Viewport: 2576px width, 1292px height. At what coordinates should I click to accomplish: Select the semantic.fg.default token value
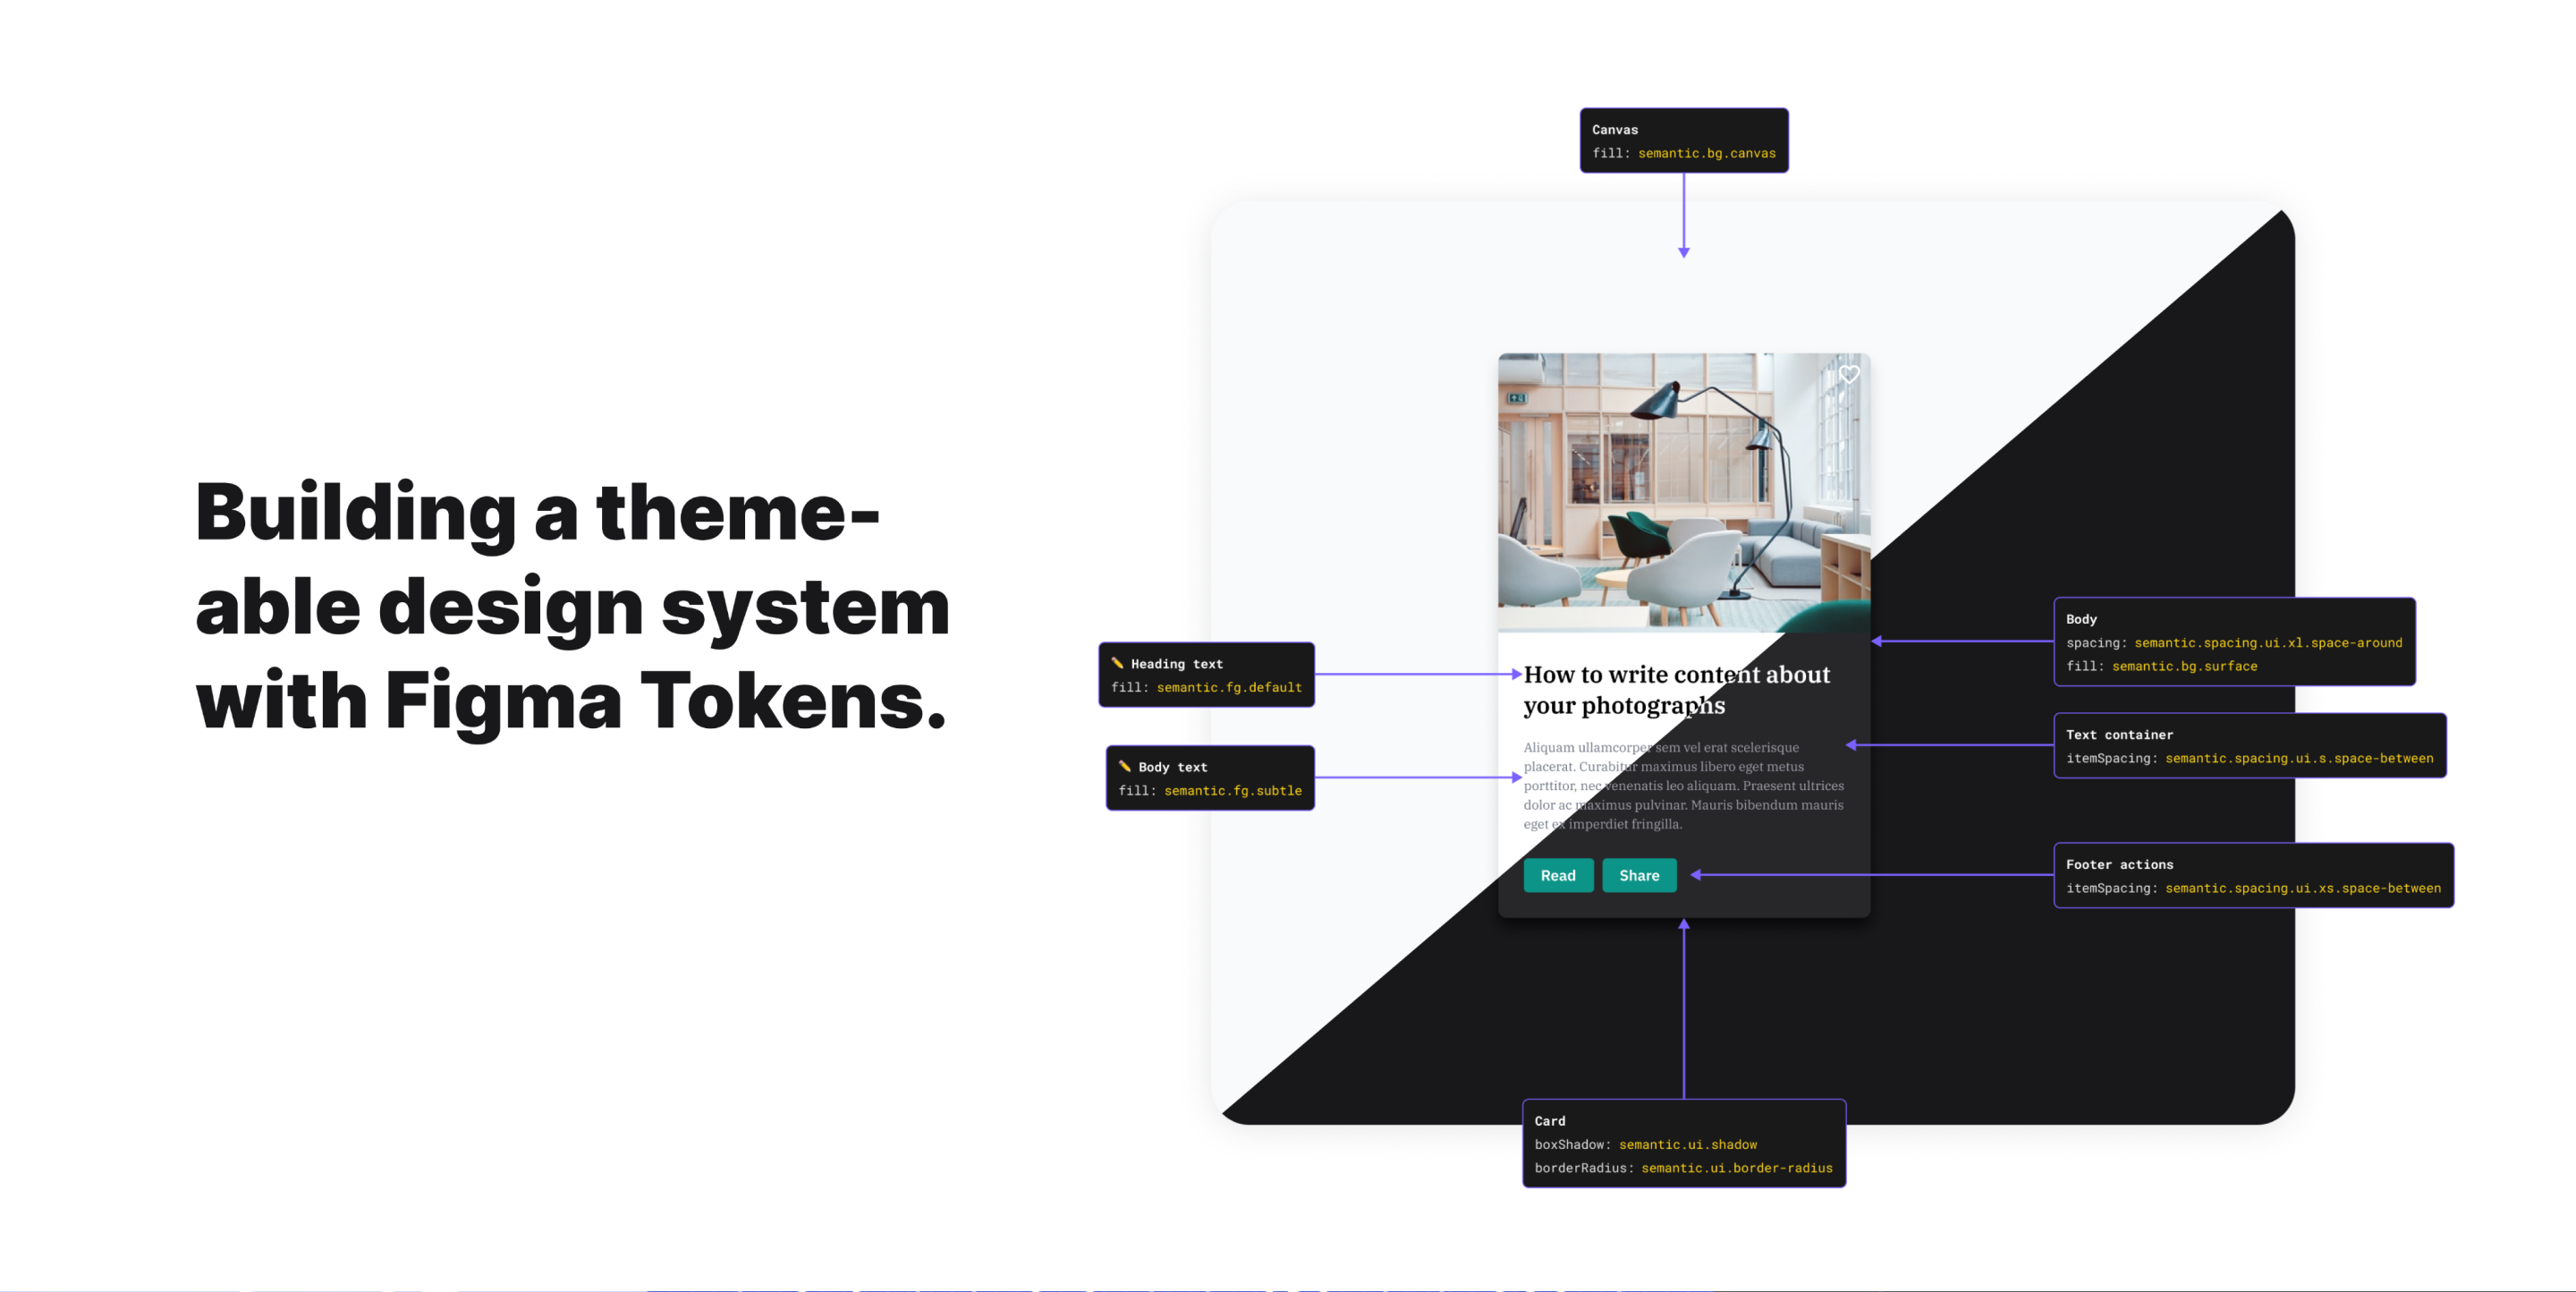(x=1232, y=687)
